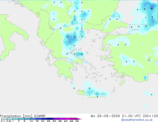
Task: Click the forecast date 'Mo 25-05-2026'
Action: click(x=105, y=116)
